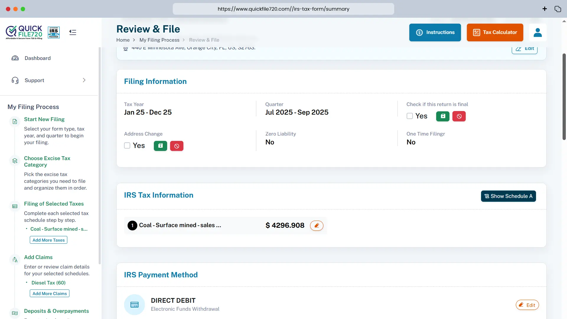Collapse the sidebar using the collapse icon

click(72, 32)
